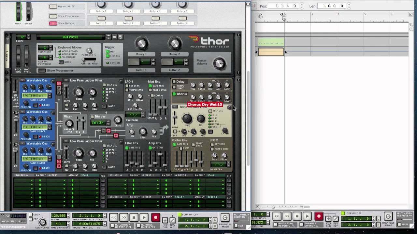Toggle Trigger Step Seq button
The height and width of the screenshot is (234, 417).
tap(108, 56)
